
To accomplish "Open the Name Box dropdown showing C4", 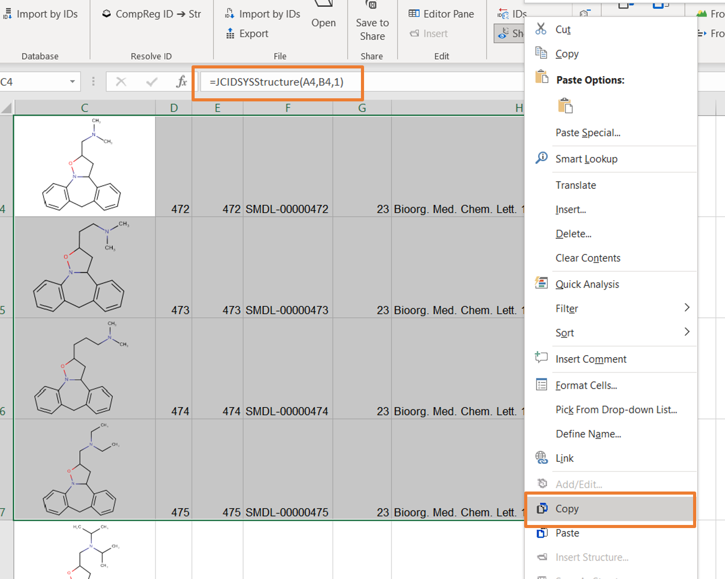I will tap(73, 81).
